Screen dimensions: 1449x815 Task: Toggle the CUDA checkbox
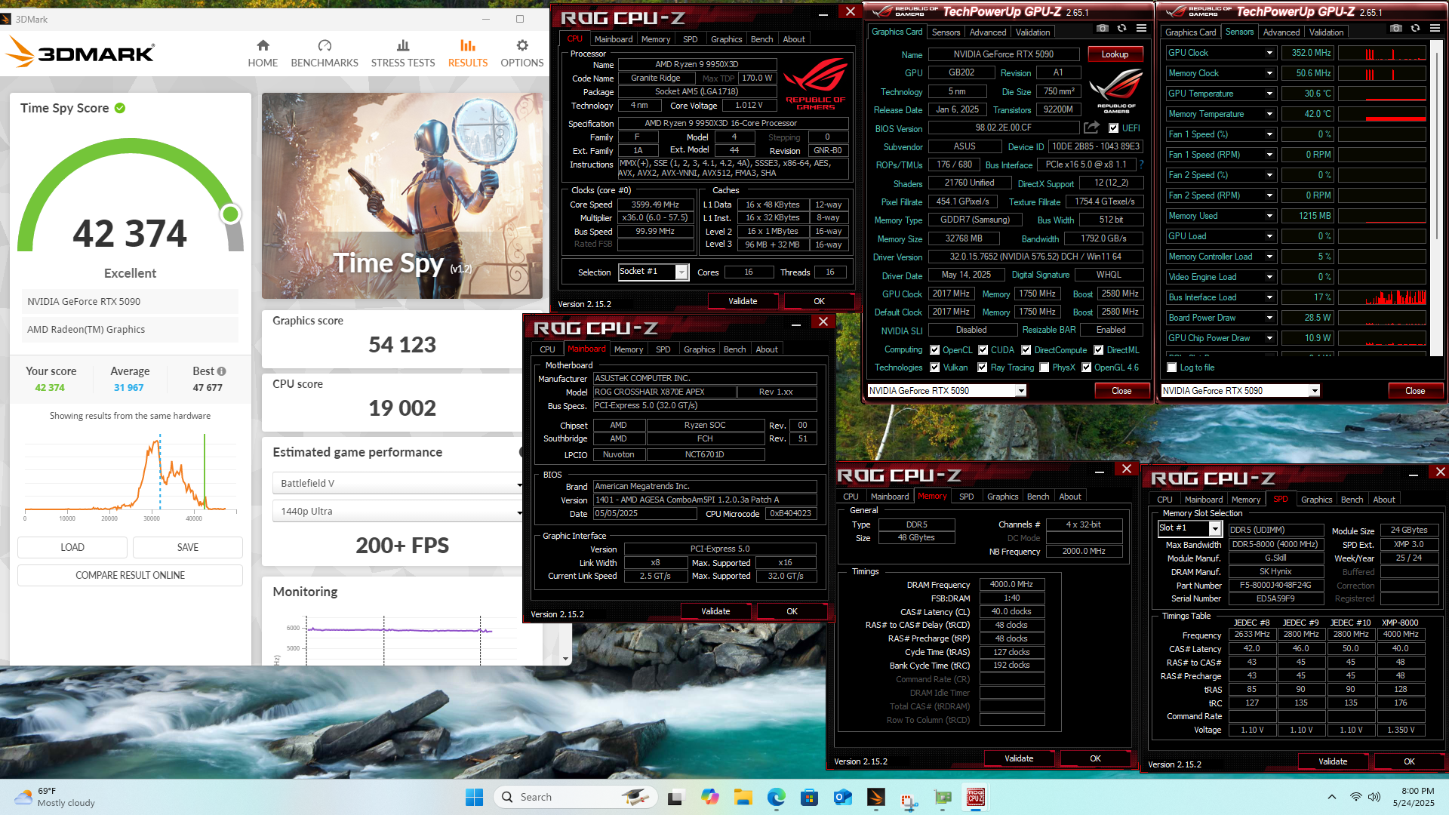click(x=983, y=350)
